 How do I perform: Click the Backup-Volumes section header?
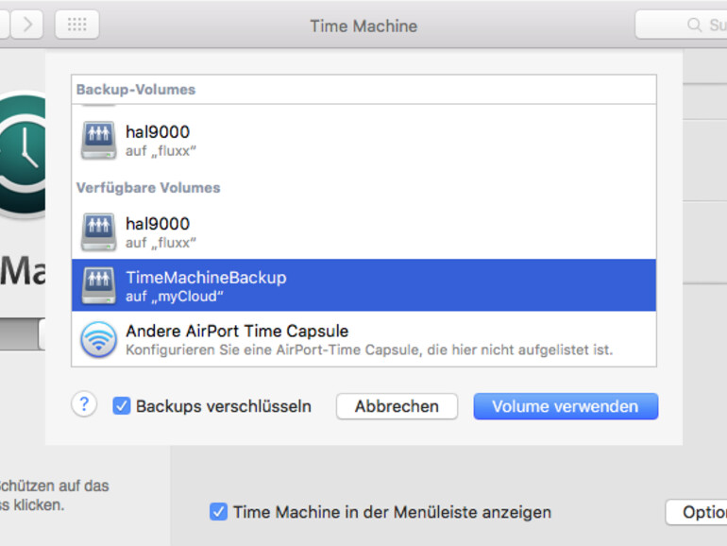(x=136, y=90)
